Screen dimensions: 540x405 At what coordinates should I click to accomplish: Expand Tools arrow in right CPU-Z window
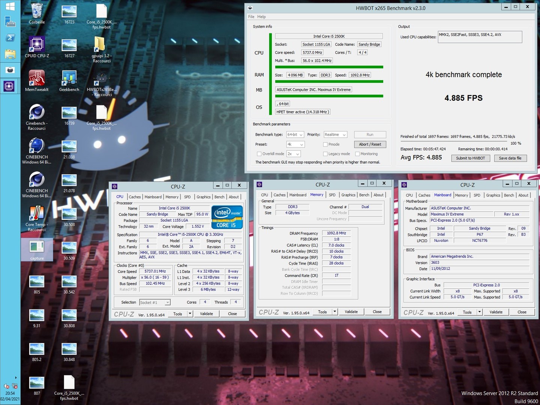pyautogui.click(x=479, y=312)
